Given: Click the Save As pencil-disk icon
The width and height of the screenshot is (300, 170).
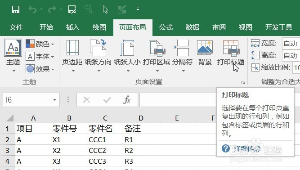Looking at the screenshot, I should point(72,9).
